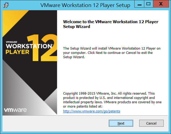Click the Next button
The height and width of the screenshot is (134, 171).
pos(121,123)
